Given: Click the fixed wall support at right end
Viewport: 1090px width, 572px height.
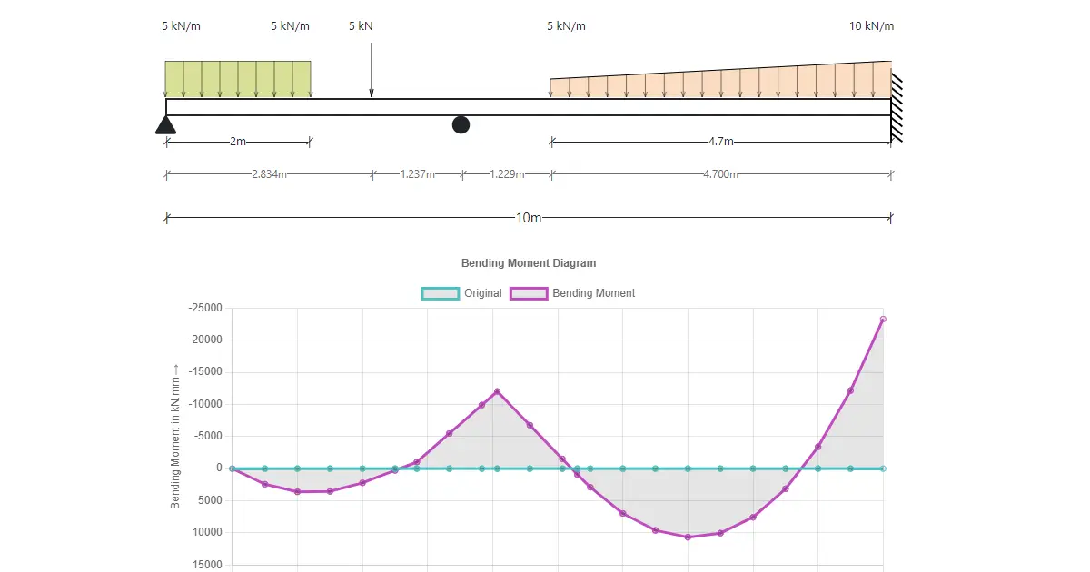Looking at the screenshot, I should [x=897, y=107].
